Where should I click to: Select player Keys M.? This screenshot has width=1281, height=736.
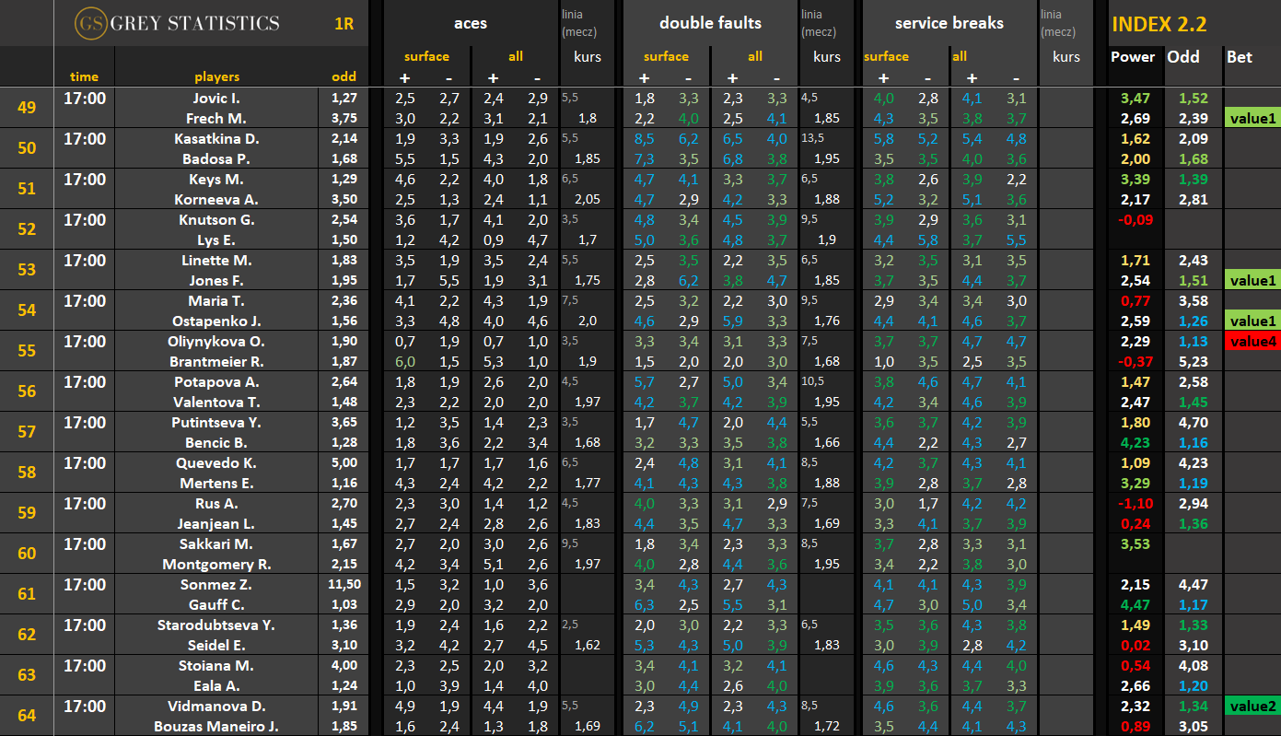pyautogui.click(x=216, y=179)
